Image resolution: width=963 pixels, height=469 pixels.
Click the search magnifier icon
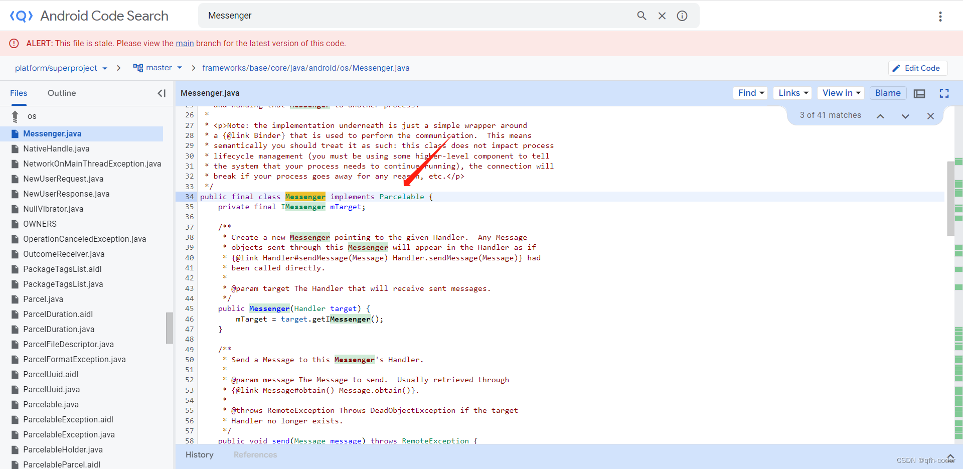(x=641, y=16)
